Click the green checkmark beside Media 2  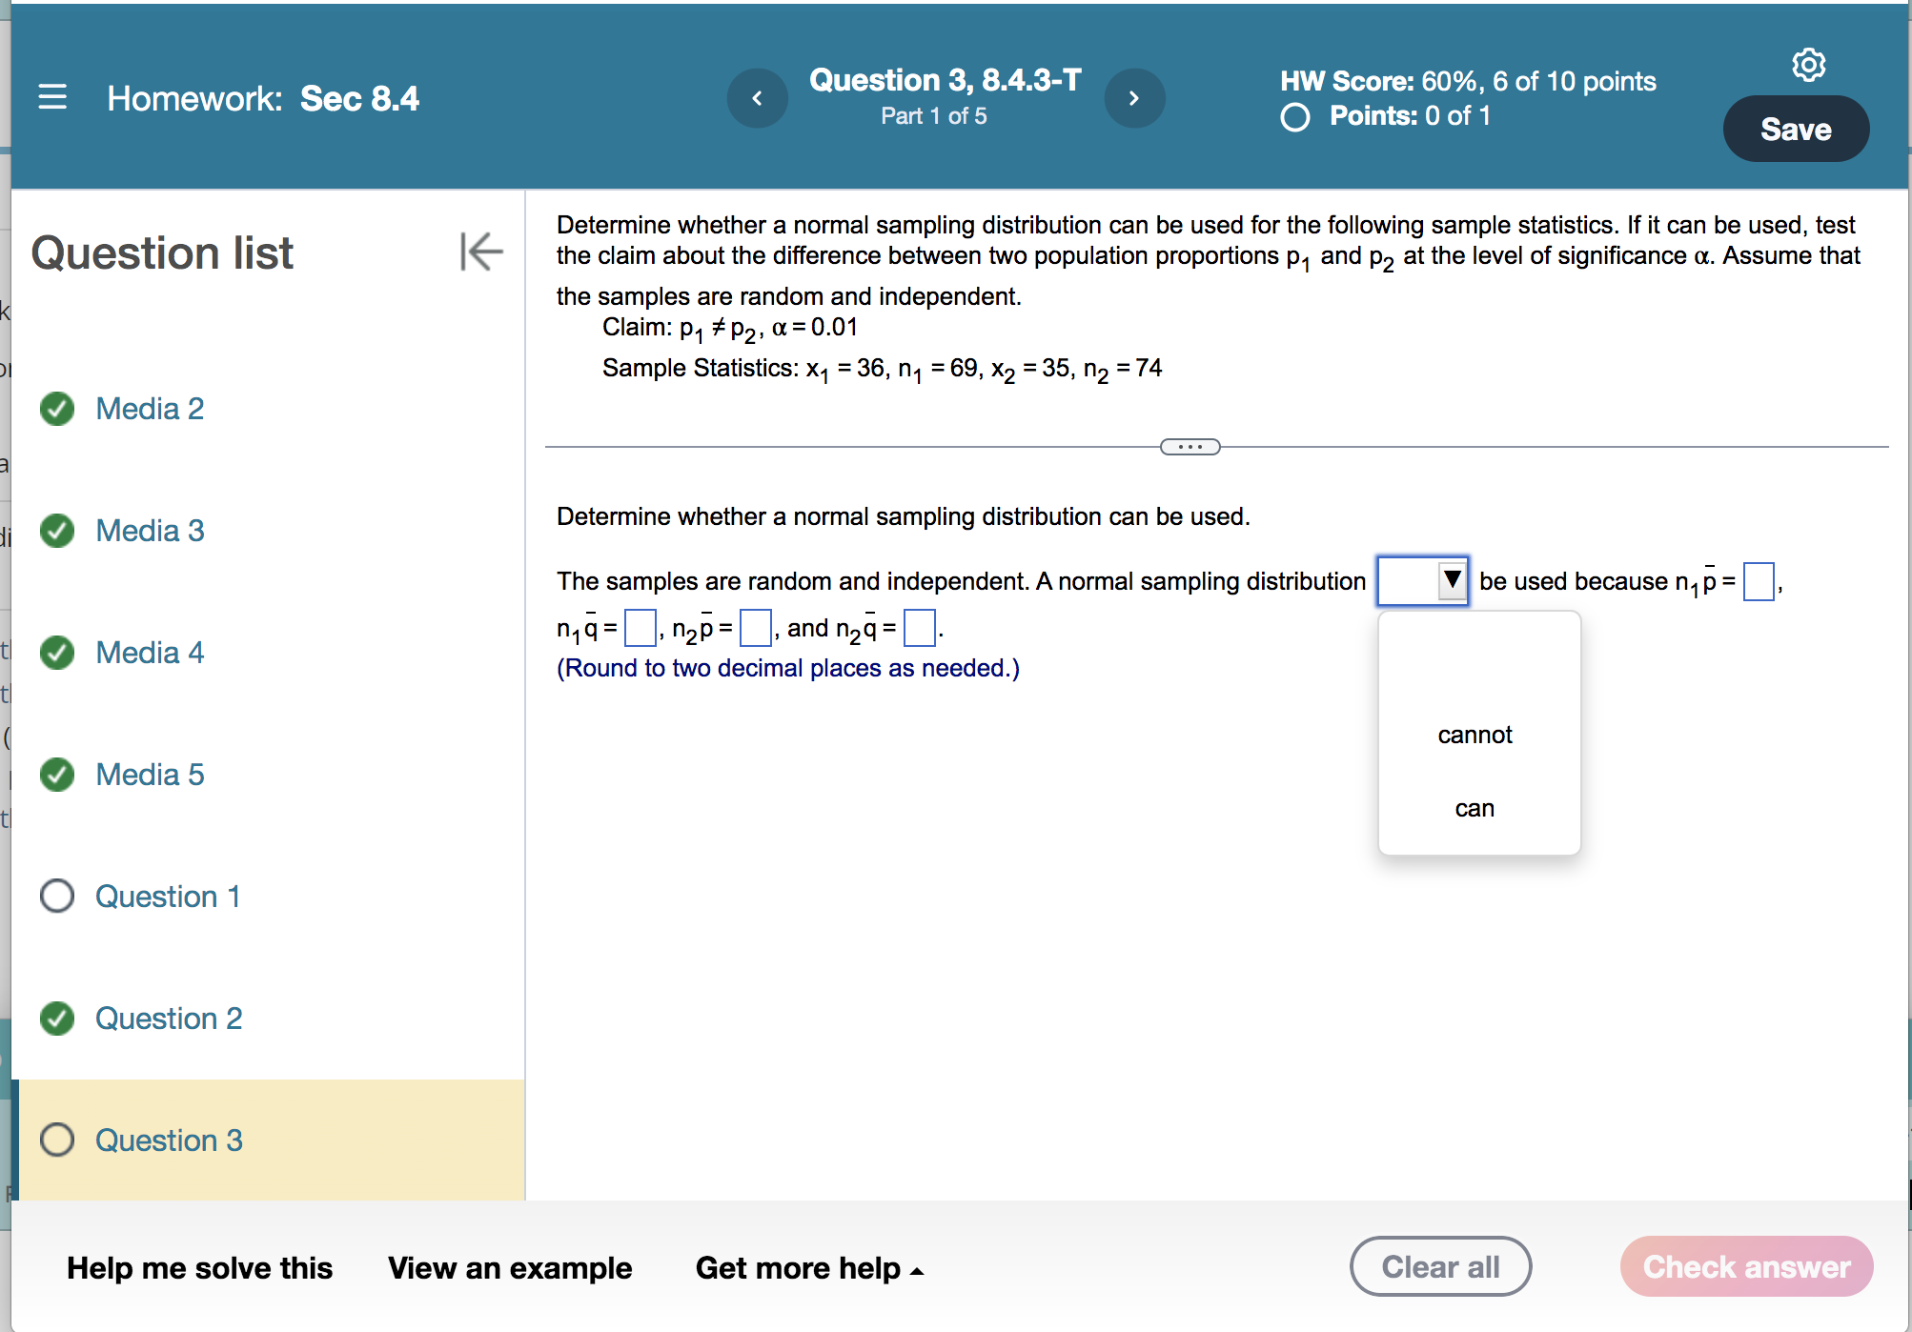57,409
